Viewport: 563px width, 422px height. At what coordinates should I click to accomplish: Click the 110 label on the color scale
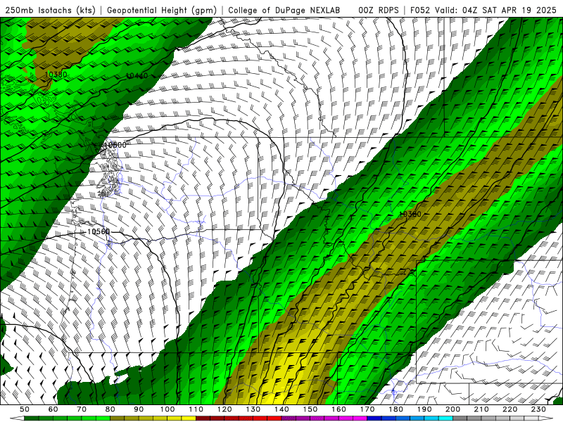[196, 409]
